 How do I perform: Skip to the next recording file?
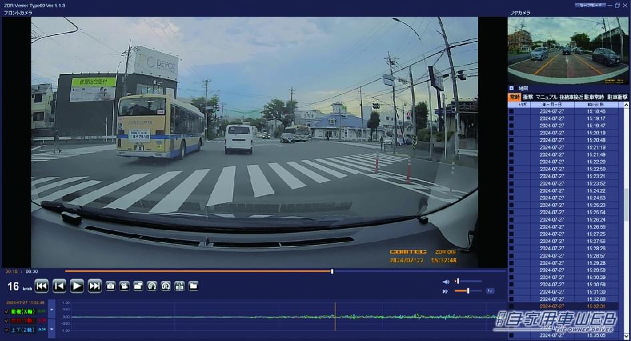[x=95, y=286]
